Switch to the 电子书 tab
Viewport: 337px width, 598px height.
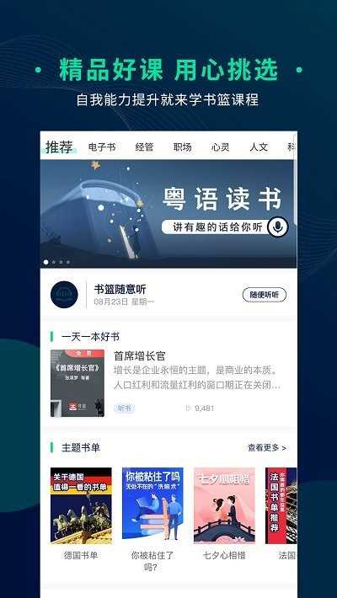point(101,147)
